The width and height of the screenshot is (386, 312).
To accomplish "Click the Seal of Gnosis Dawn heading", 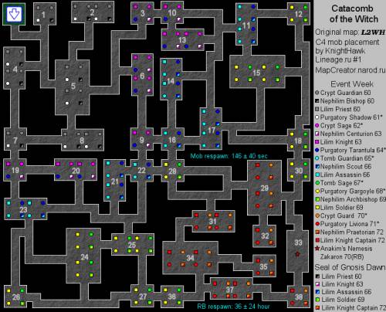I will [350, 267].
